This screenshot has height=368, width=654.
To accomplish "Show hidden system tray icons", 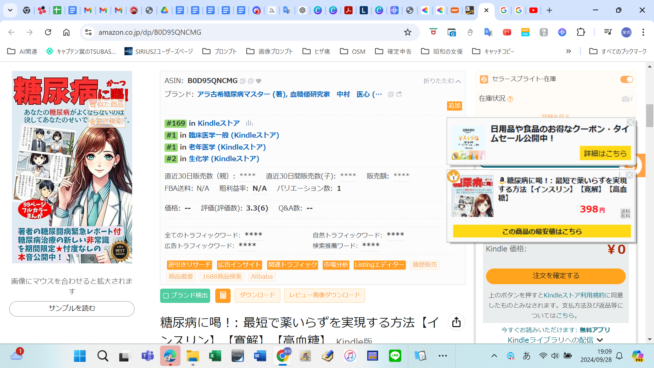I will [x=494, y=356].
